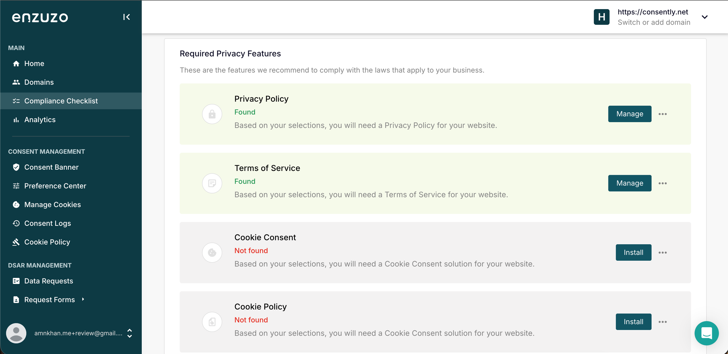The width and height of the screenshot is (728, 354).
Task: Expand the Request Forms submenu arrow
Action: [83, 299]
